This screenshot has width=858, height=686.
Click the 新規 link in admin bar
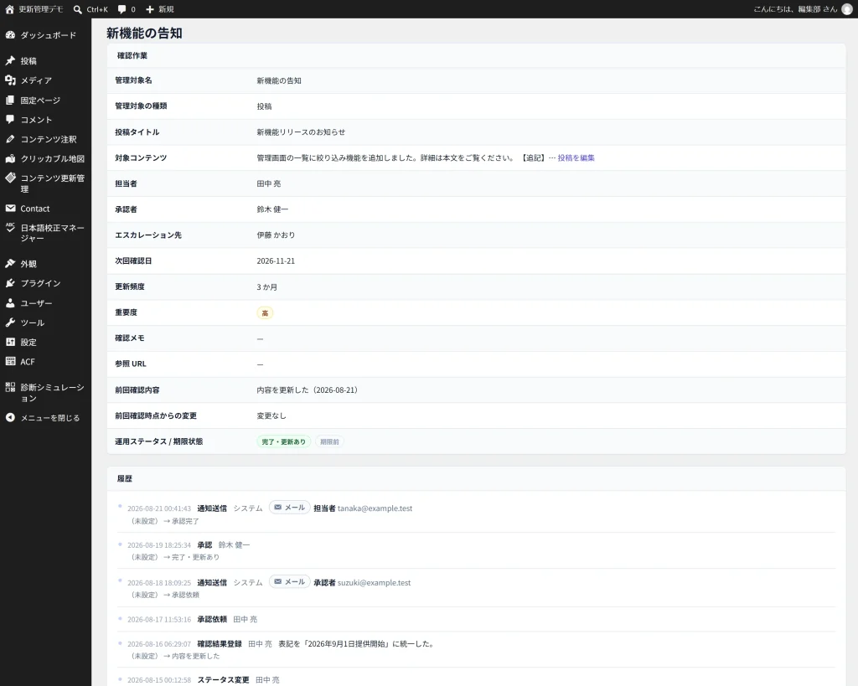167,9
